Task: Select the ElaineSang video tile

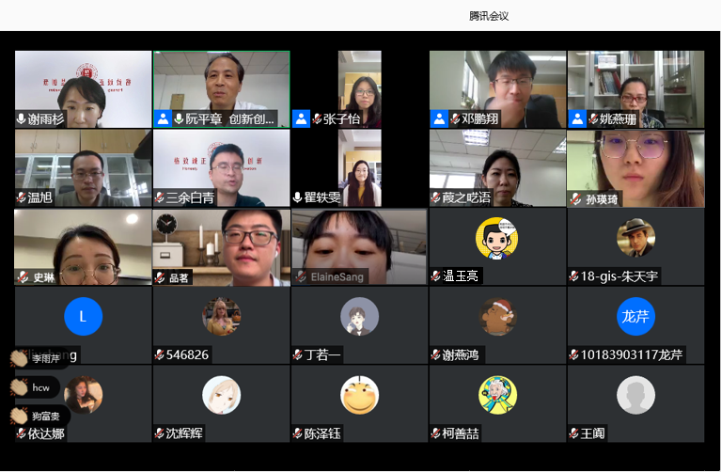Action: coord(359,247)
